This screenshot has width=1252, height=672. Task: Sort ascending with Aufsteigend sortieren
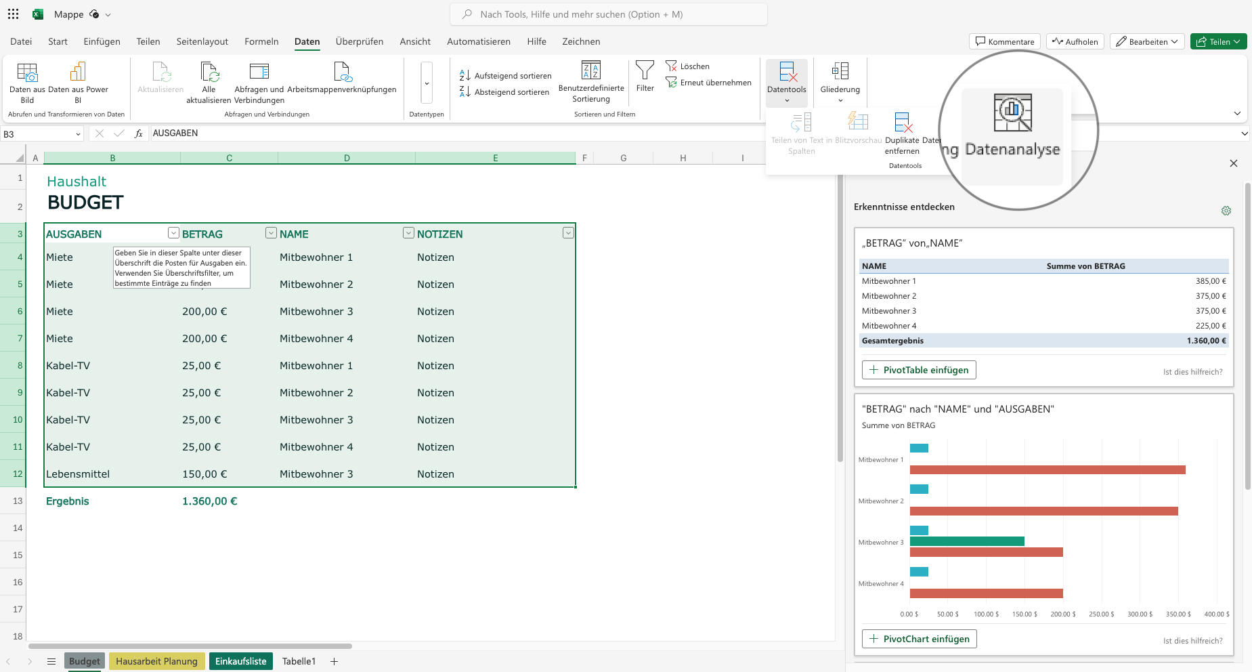[x=505, y=76]
